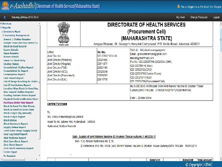Click report pane vertical scrollbar thumb
222x167 pixels.
(x=220, y=40)
